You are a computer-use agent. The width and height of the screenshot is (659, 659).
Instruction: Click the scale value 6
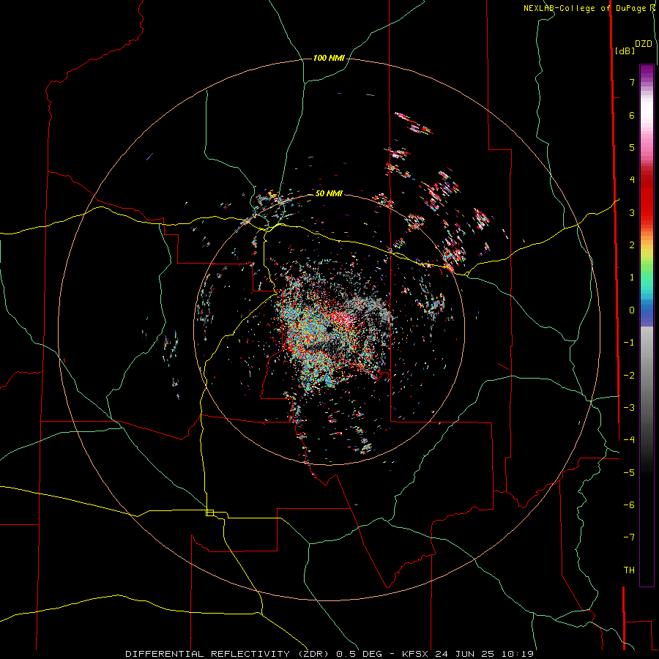(632, 115)
